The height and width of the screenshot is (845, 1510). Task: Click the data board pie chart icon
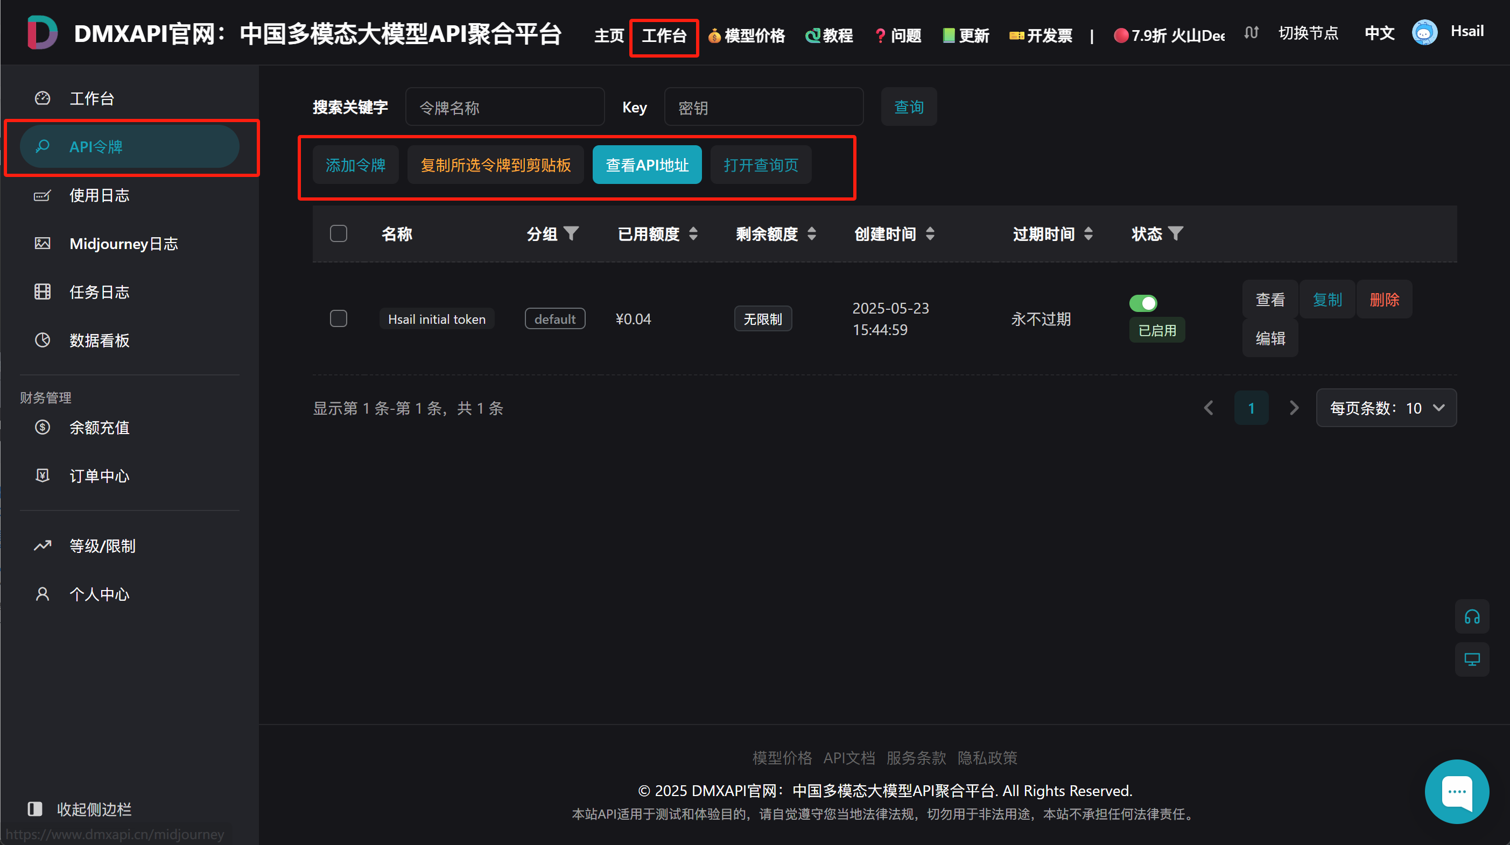[42, 340]
